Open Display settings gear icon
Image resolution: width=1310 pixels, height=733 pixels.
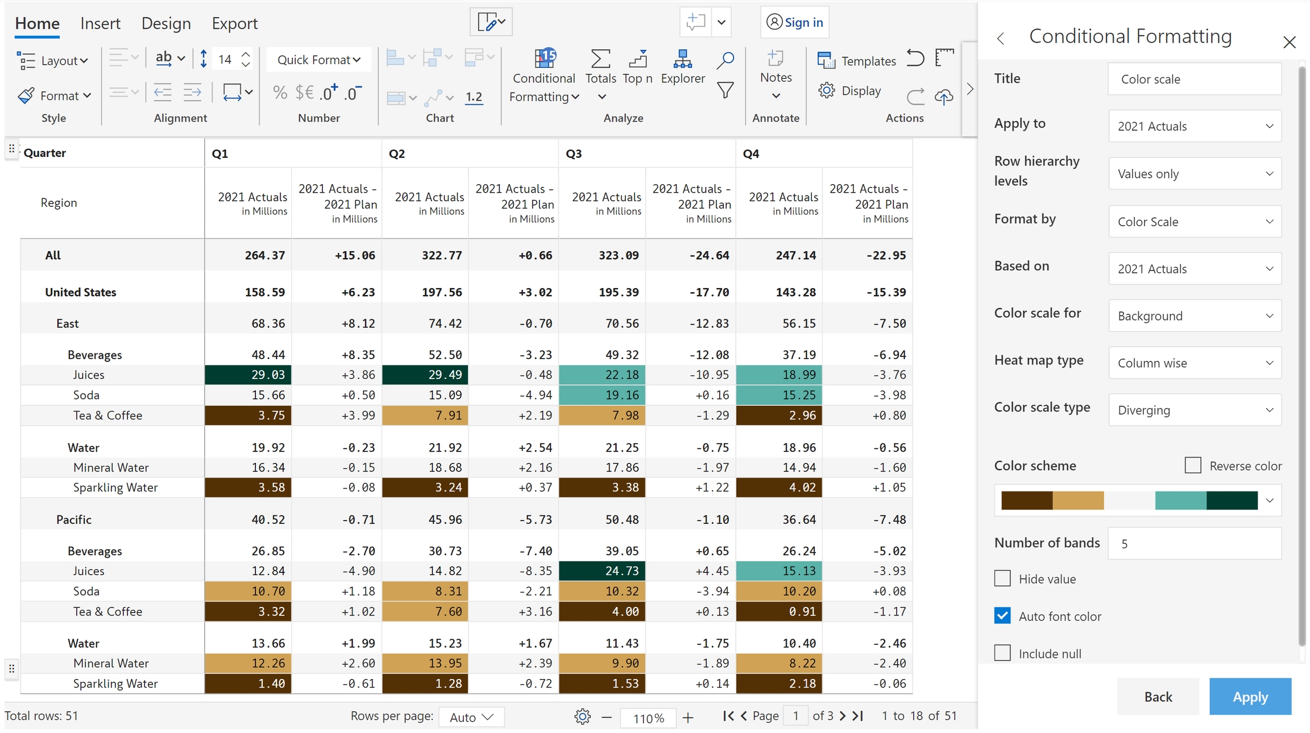pos(827,90)
